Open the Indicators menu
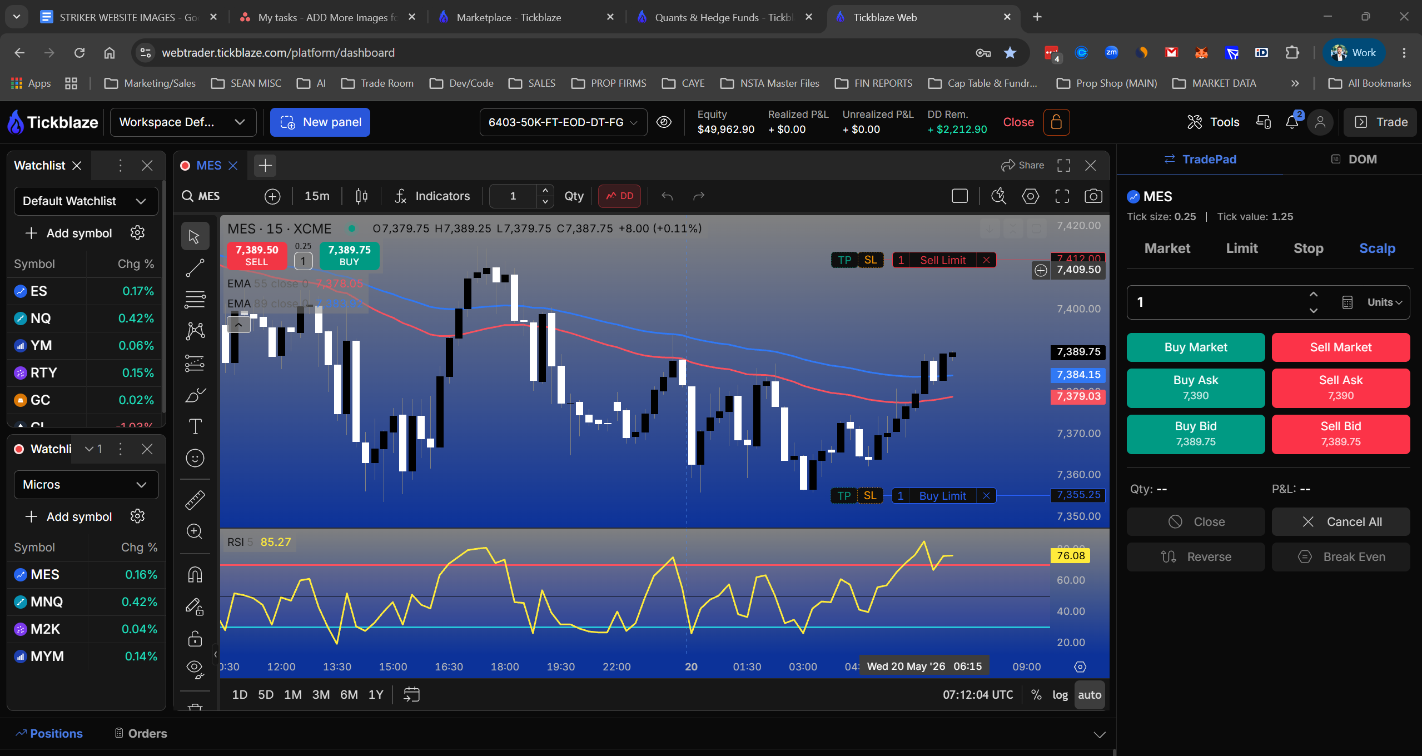This screenshot has width=1422, height=756. pos(432,196)
